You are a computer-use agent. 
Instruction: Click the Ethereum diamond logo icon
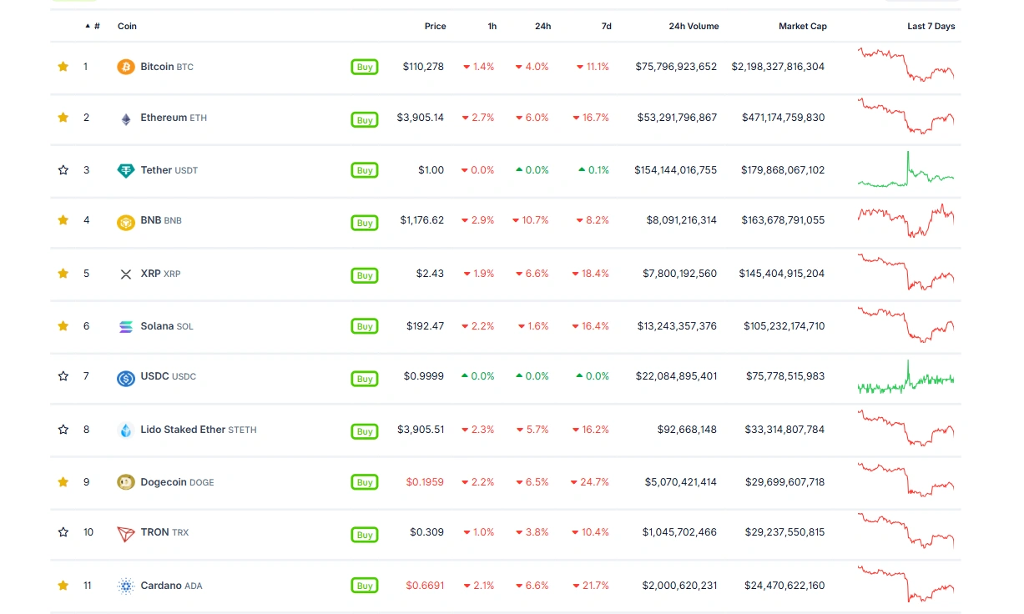coord(126,118)
